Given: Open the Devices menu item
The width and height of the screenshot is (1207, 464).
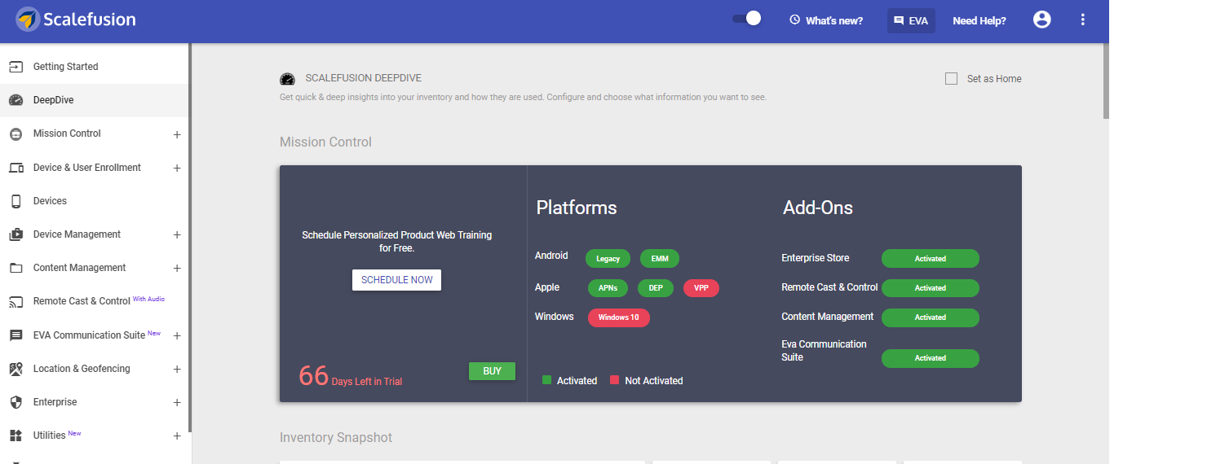Looking at the screenshot, I should 95,201.
